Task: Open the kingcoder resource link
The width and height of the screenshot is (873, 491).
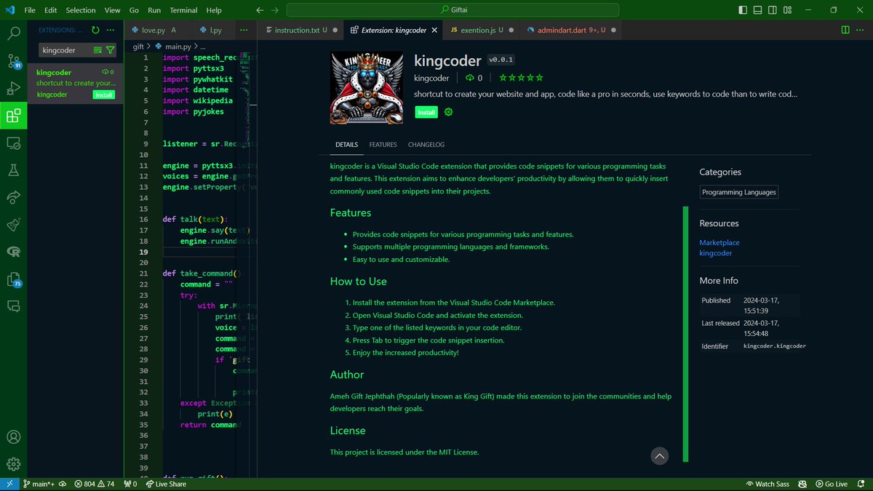Action: coord(716,253)
